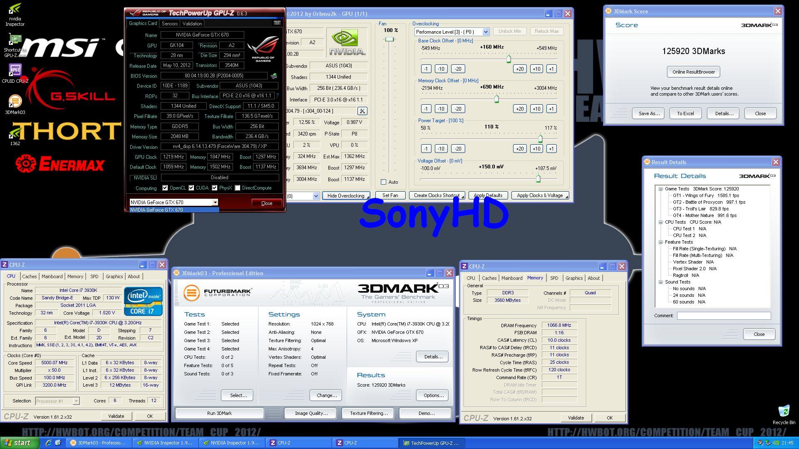Click Create Clocks Shortcut button
The height and width of the screenshot is (449, 799).
(437, 195)
